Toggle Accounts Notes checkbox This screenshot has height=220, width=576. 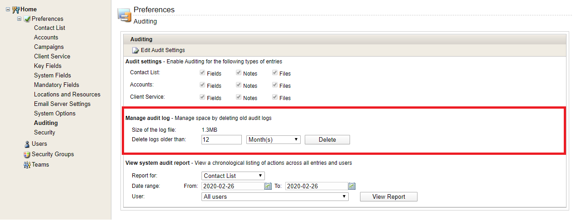click(x=238, y=85)
